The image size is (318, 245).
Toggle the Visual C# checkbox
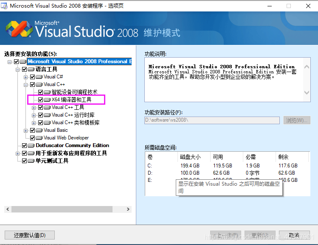32,77
